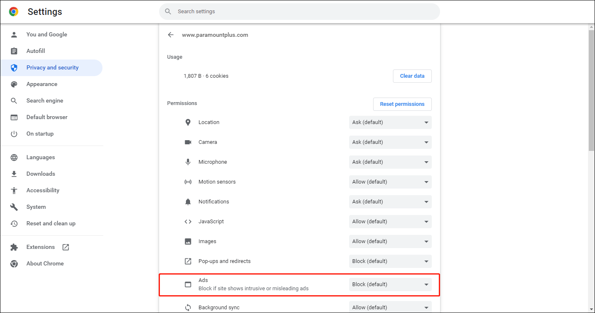
Task: Click the Motion sensors signal icon
Action: click(x=188, y=182)
